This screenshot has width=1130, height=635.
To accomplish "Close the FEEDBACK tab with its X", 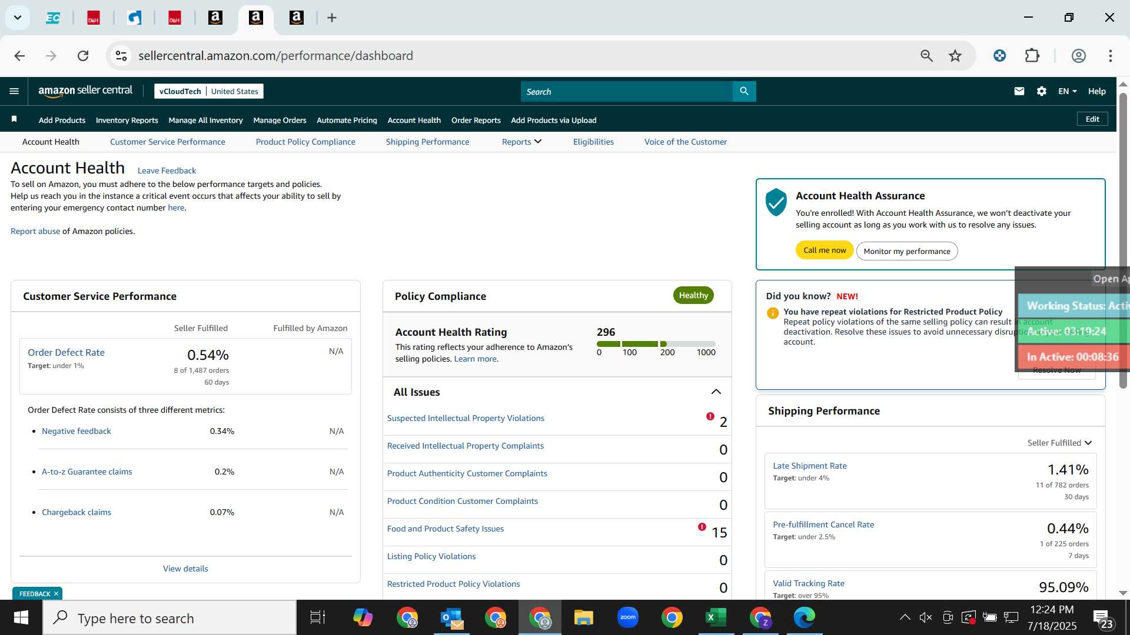I will (56, 594).
